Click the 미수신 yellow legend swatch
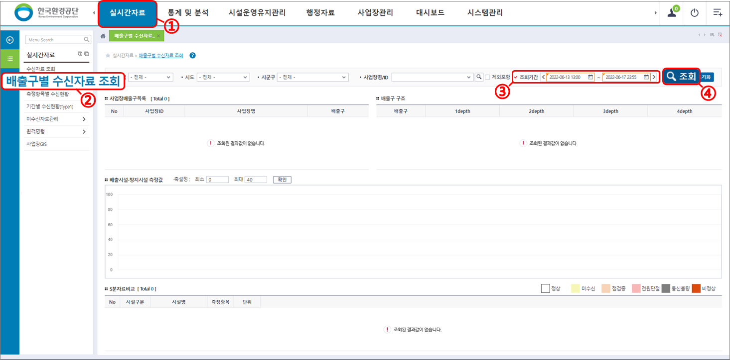Screen dimensions: 730x360 575,288
